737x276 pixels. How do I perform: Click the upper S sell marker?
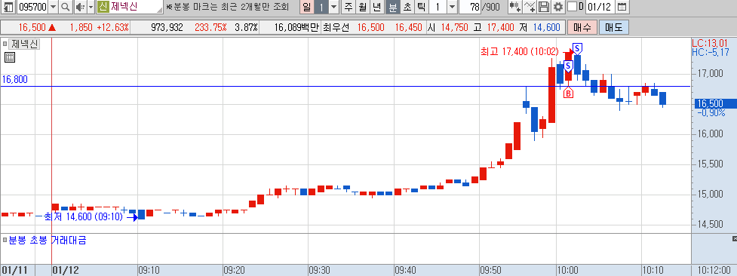tap(578, 48)
